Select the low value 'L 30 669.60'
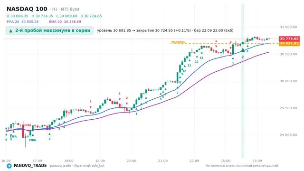Image resolution: width=304 pixels, height=171 pixels. point(66,16)
